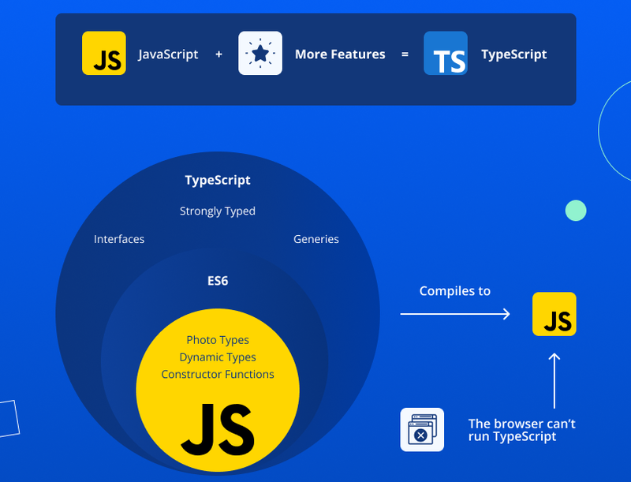Toggle the Generies label
This screenshot has width=631, height=482.
coord(316,238)
